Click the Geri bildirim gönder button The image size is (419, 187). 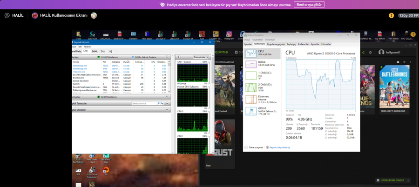(x=392, y=180)
